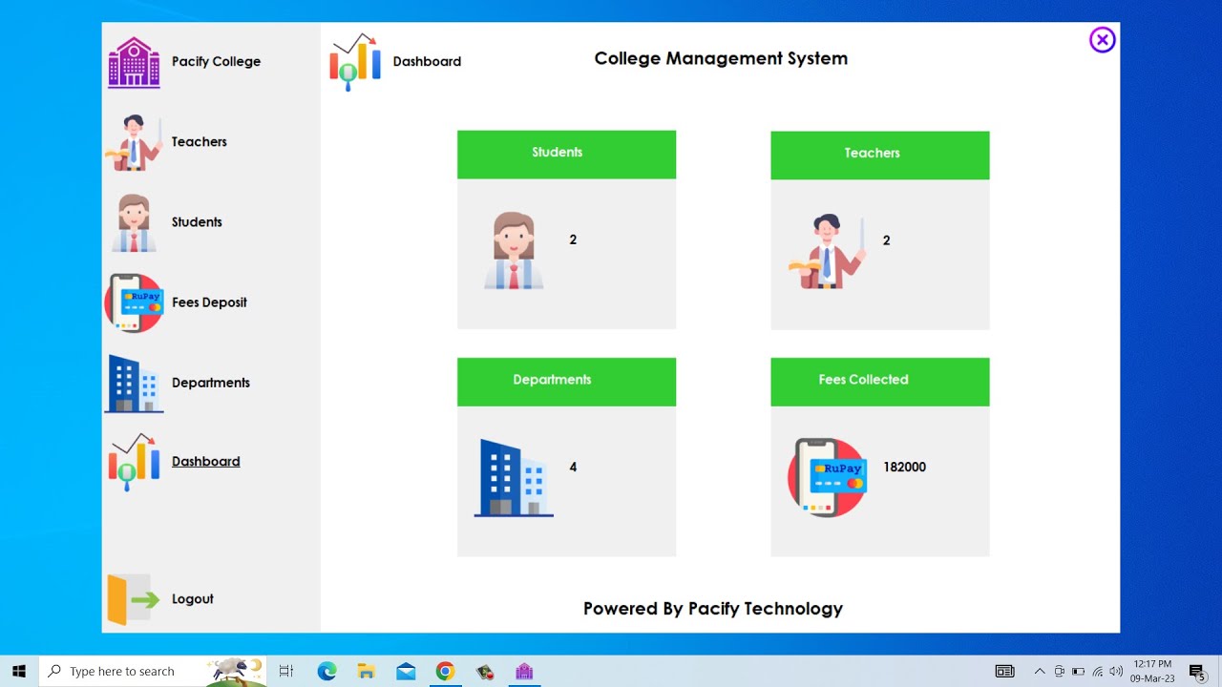This screenshot has width=1222, height=687.
Task: Click the blue building in Departments card
Action: coord(514,478)
